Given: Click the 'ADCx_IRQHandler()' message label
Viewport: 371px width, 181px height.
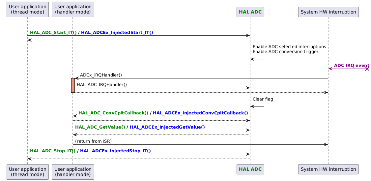Looking at the screenshot, I should coord(101,75).
